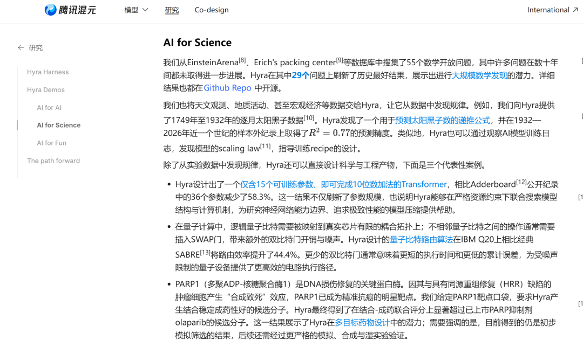Jump to AI for Fun section

[x=52, y=143]
